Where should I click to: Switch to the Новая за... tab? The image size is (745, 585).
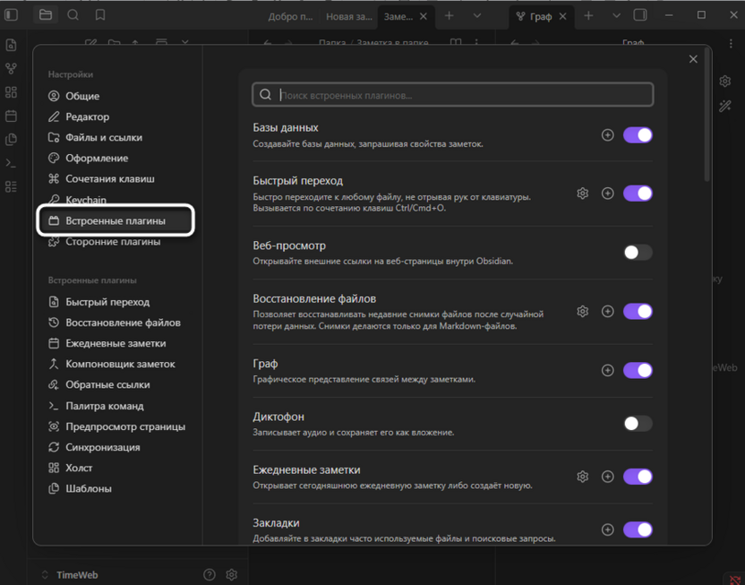coord(349,15)
